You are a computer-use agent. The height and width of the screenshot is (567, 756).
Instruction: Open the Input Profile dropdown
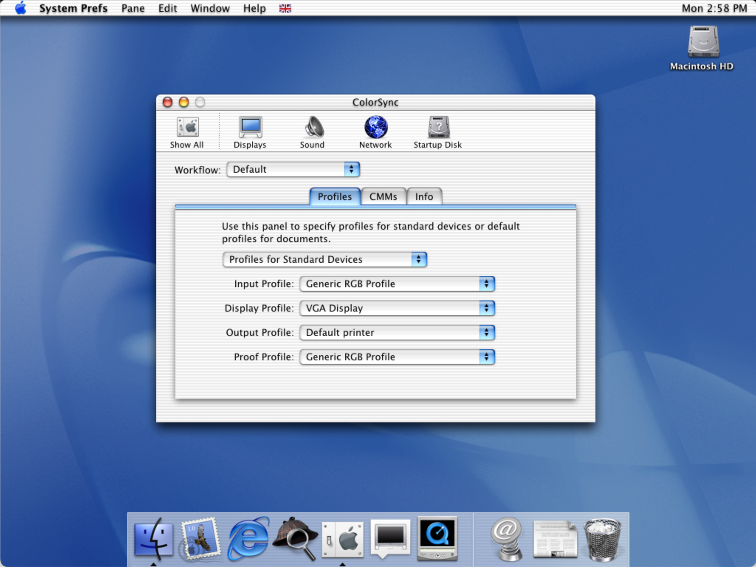click(397, 284)
